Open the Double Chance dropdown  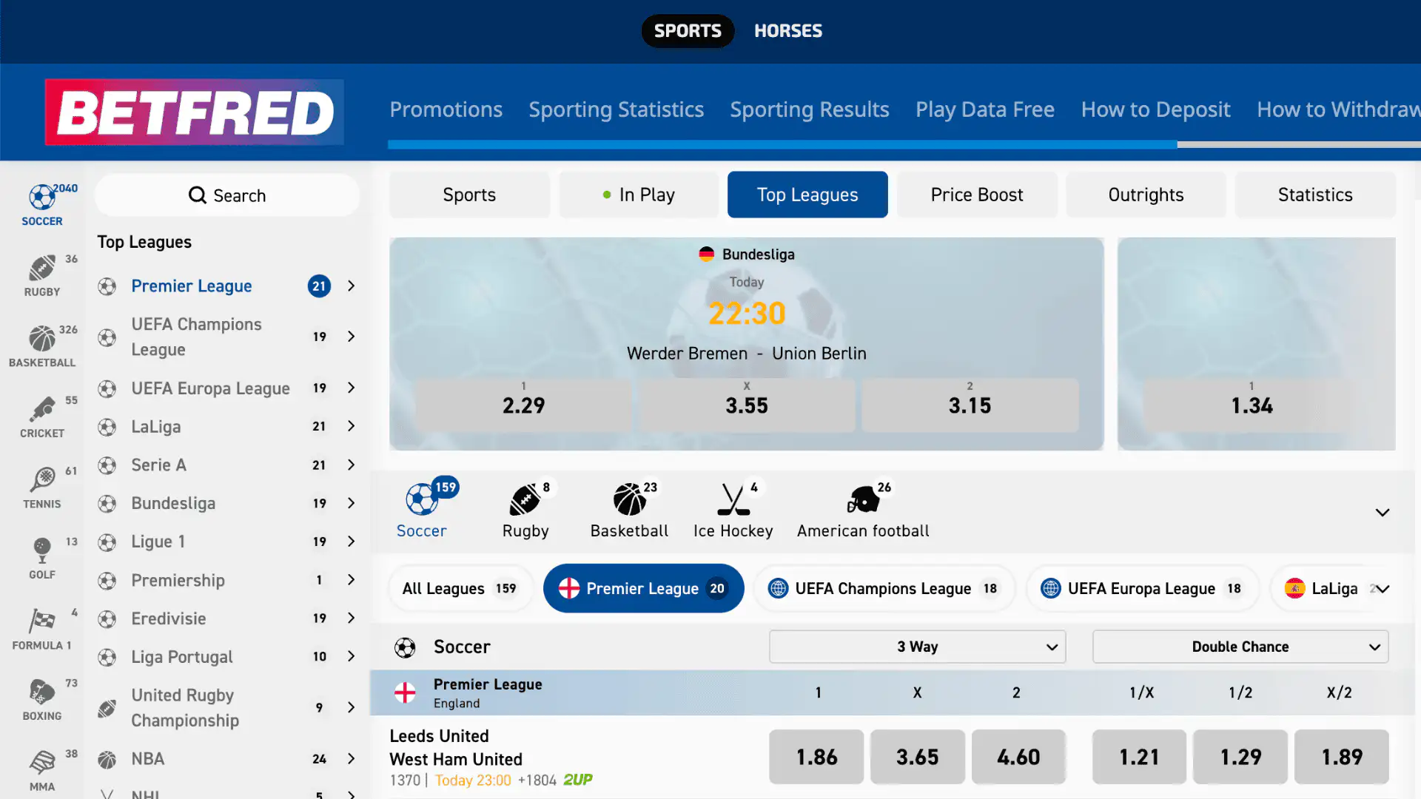point(1240,646)
